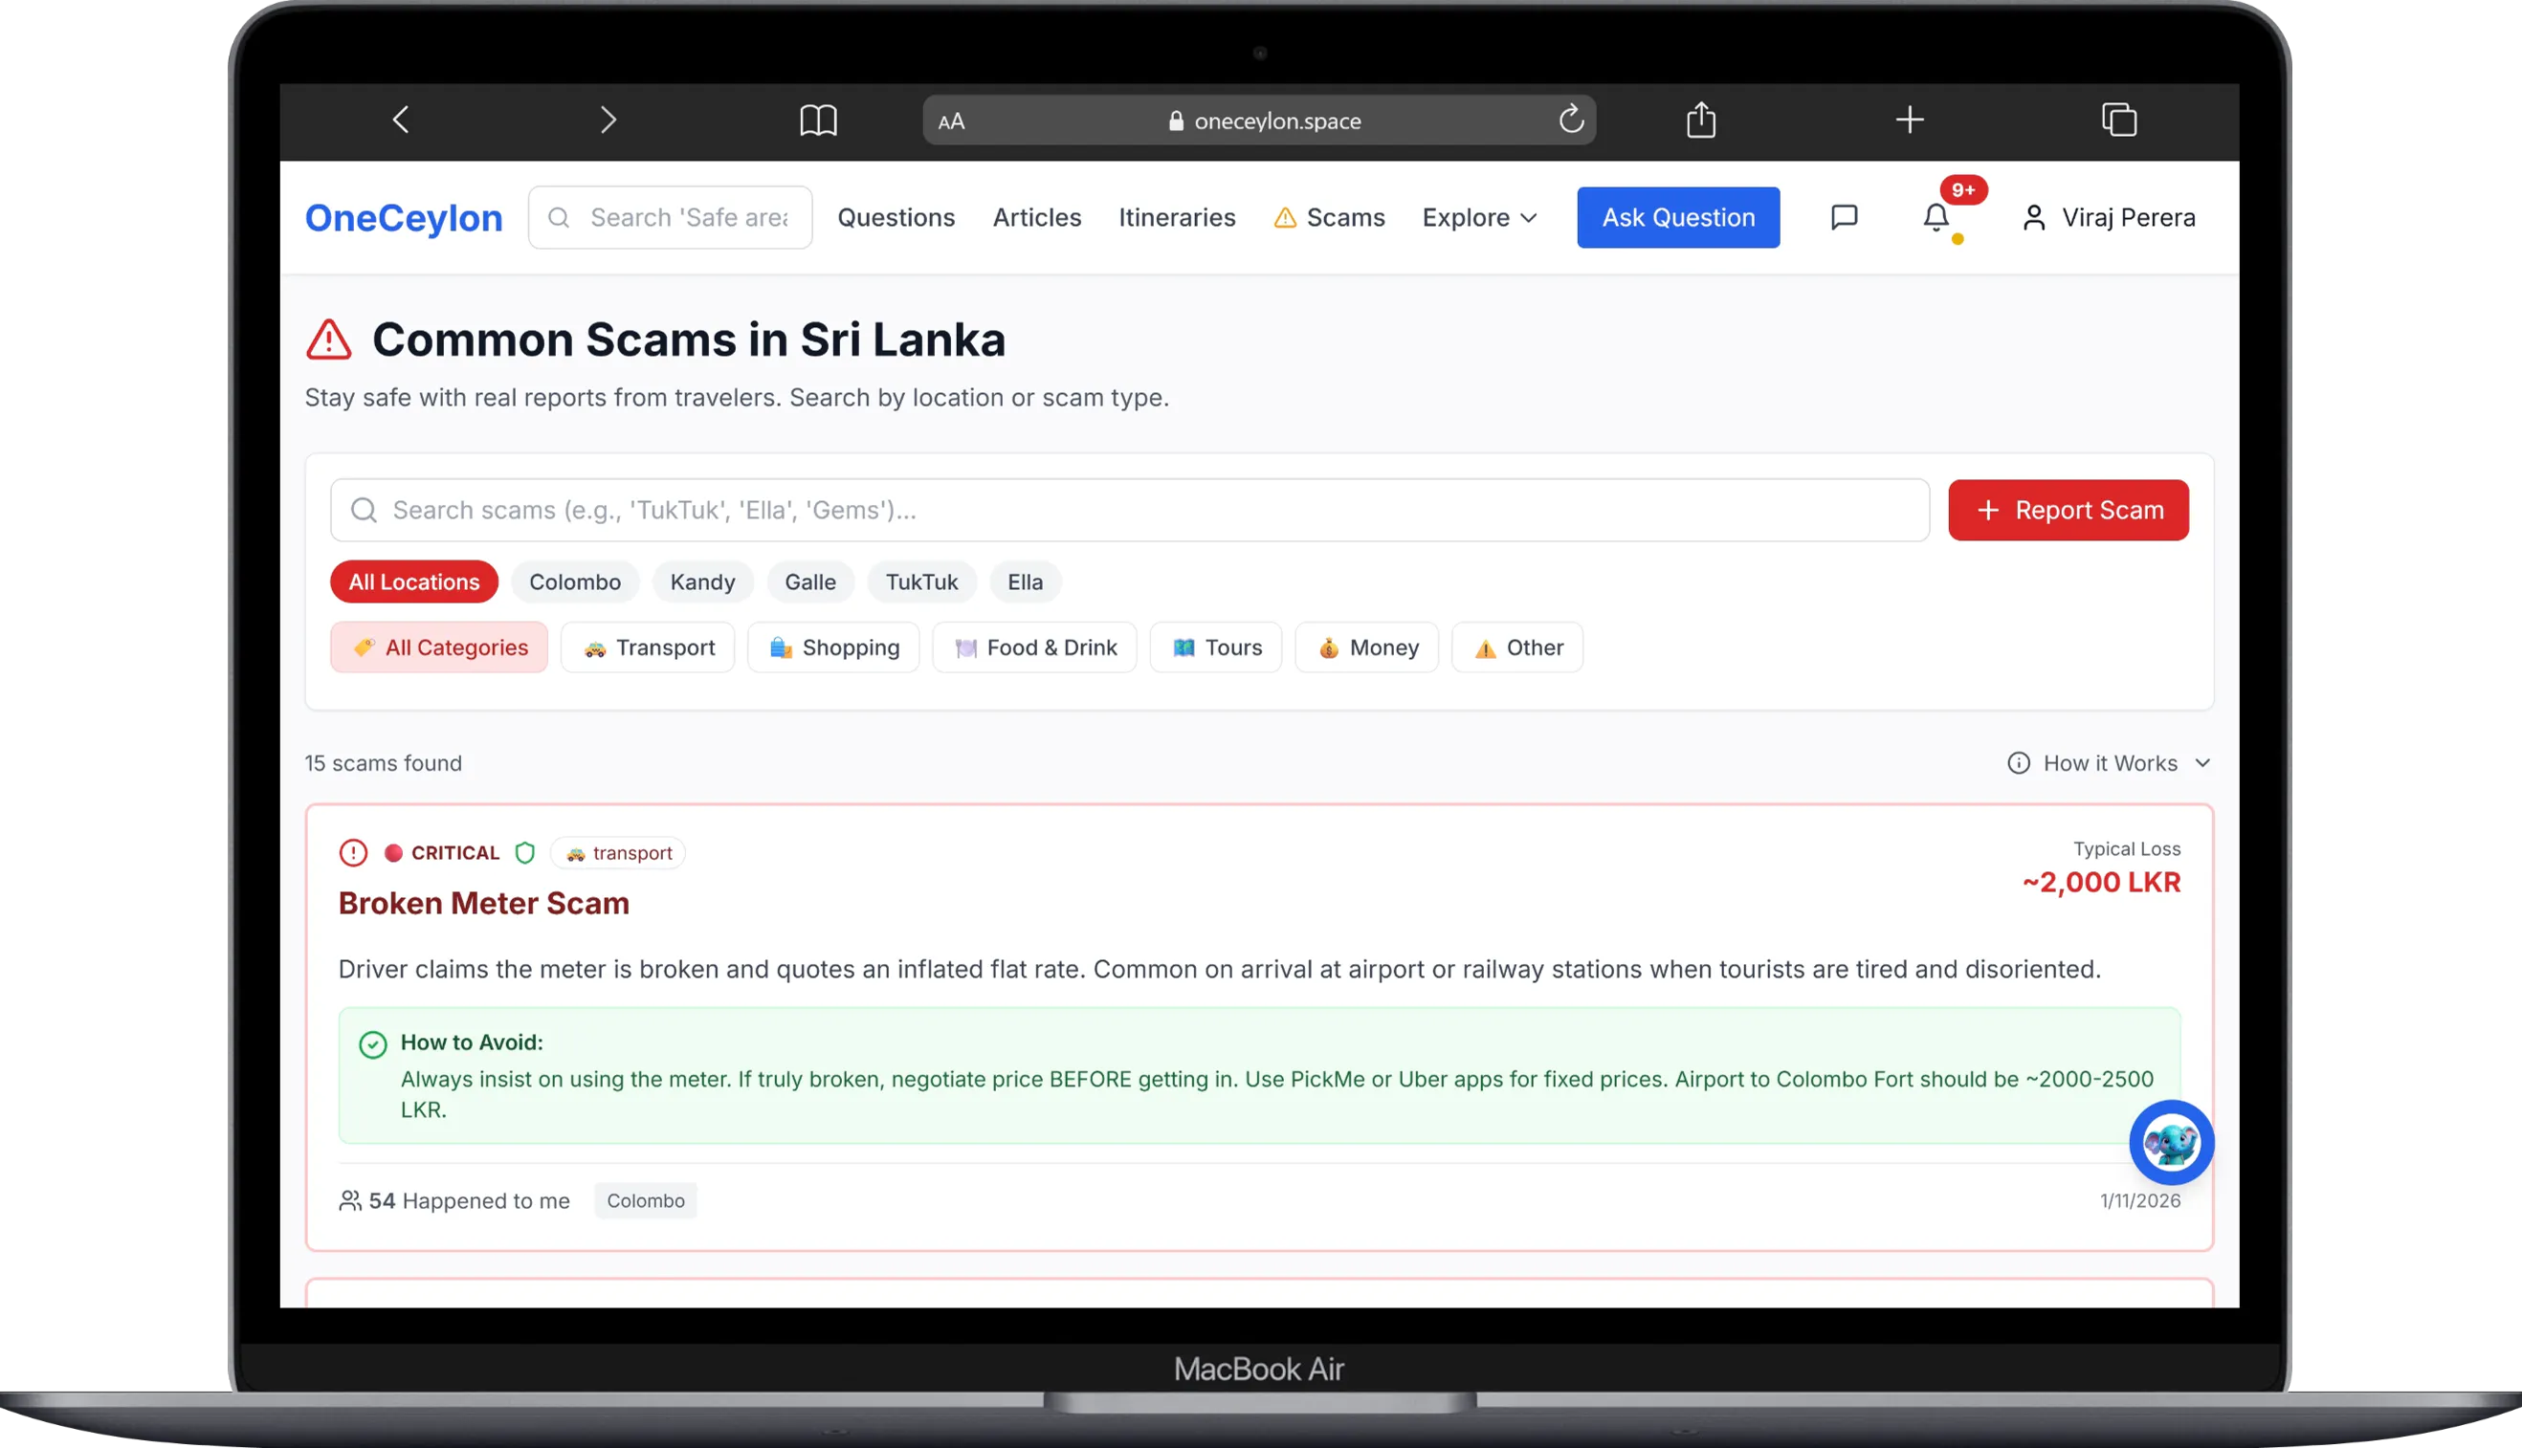The height and width of the screenshot is (1448, 2522).
Task: Reload the oneceylon.space page
Action: [x=1571, y=120]
